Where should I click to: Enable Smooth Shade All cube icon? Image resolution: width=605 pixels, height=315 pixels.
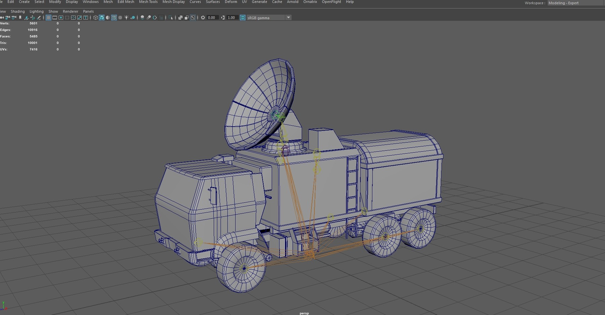click(x=102, y=17)
